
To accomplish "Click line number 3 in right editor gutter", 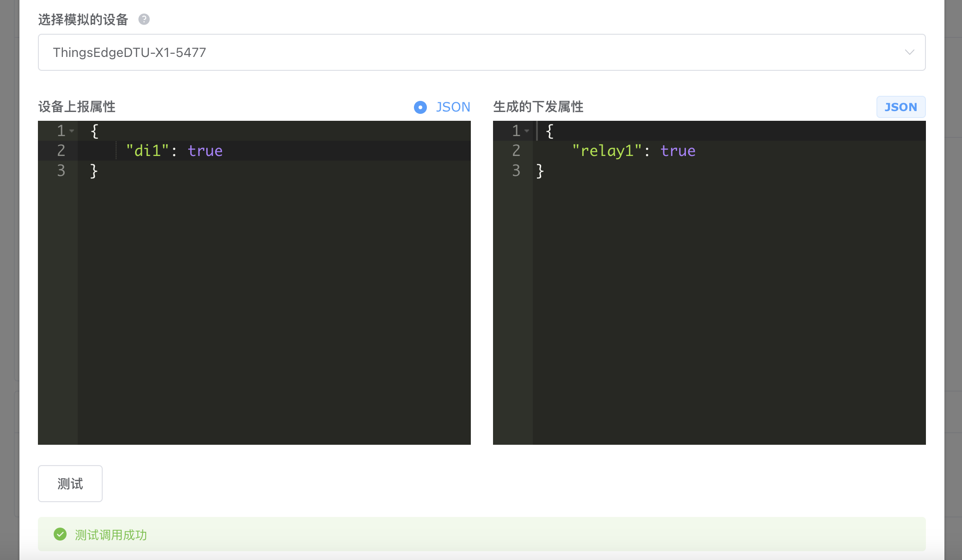I will 516,171.
